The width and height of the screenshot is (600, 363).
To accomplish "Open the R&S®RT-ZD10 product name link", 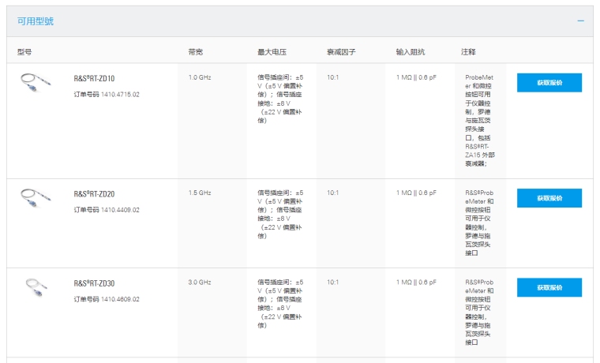I will pos(94,78).
